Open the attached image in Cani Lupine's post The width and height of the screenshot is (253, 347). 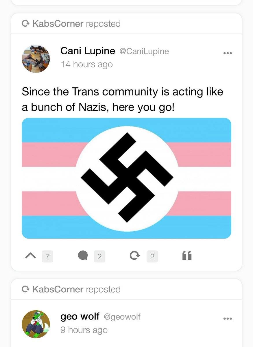coord(126,178)
